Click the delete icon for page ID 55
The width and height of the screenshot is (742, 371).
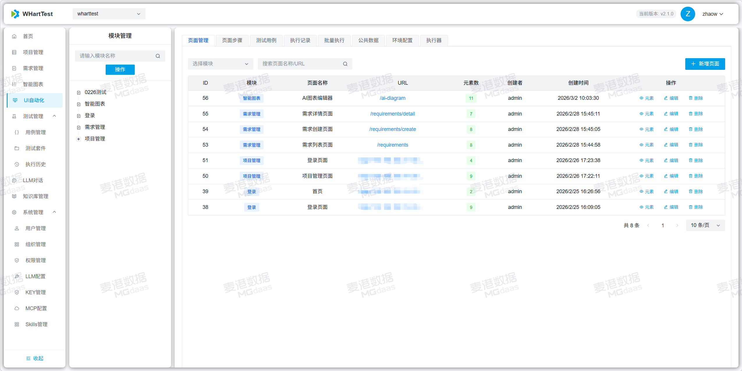click(690, 114)
